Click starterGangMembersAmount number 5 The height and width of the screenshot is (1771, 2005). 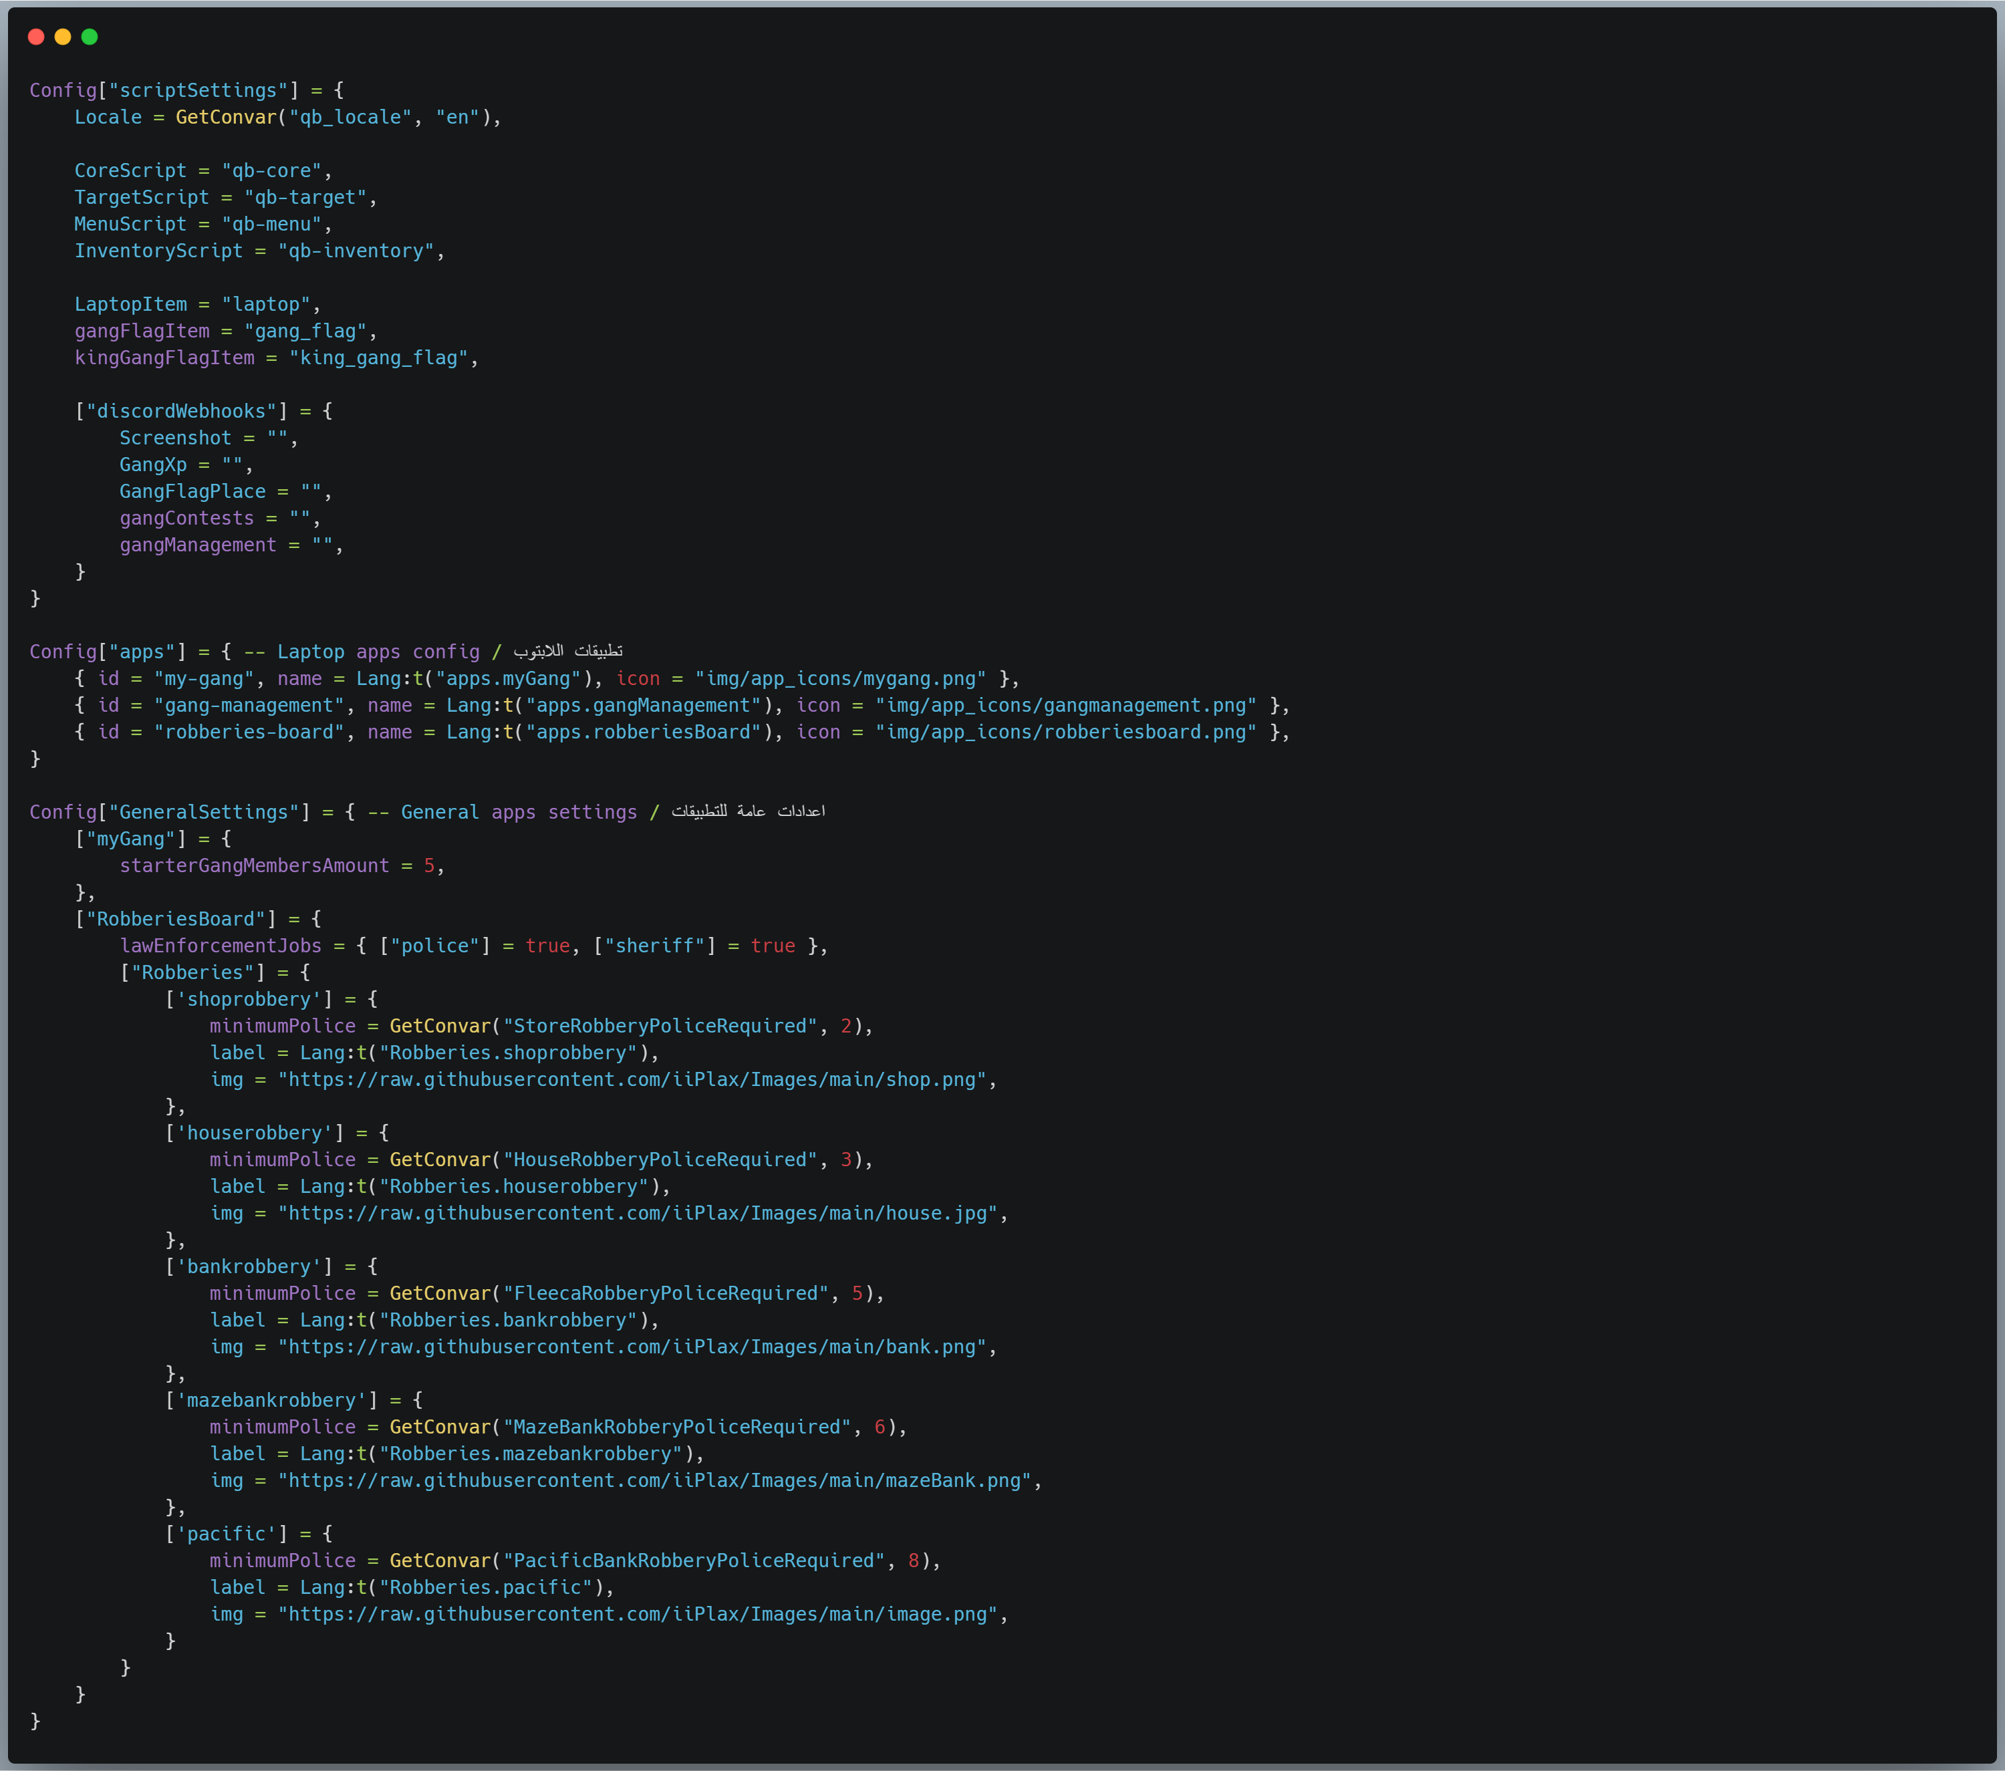point(430,866)
